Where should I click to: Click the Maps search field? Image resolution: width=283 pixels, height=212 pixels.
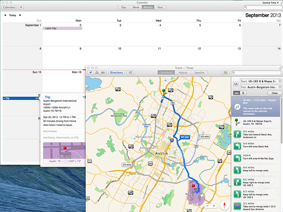click(256, 73)
